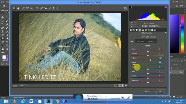The image size is (186, 104).
Task: Click the hue strip in Photoshop color panel
Action: [x=183, y=34]
